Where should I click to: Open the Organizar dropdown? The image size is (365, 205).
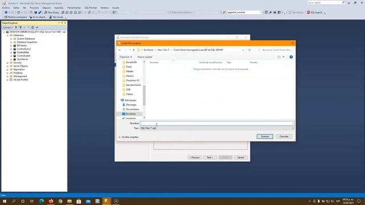click(x=125, y=57)
